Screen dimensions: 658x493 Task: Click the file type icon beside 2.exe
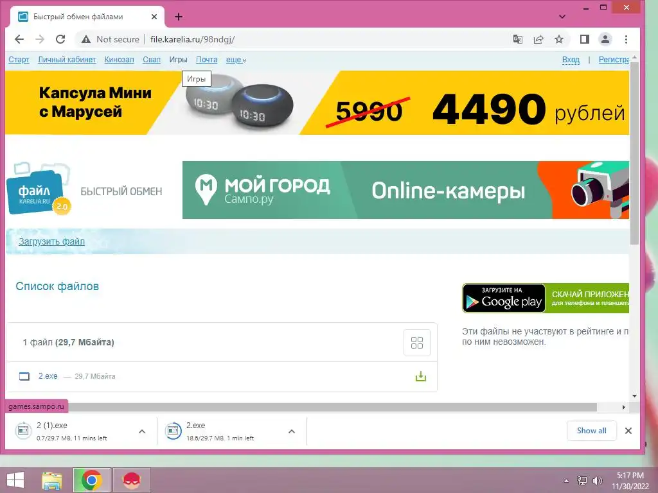24,376
